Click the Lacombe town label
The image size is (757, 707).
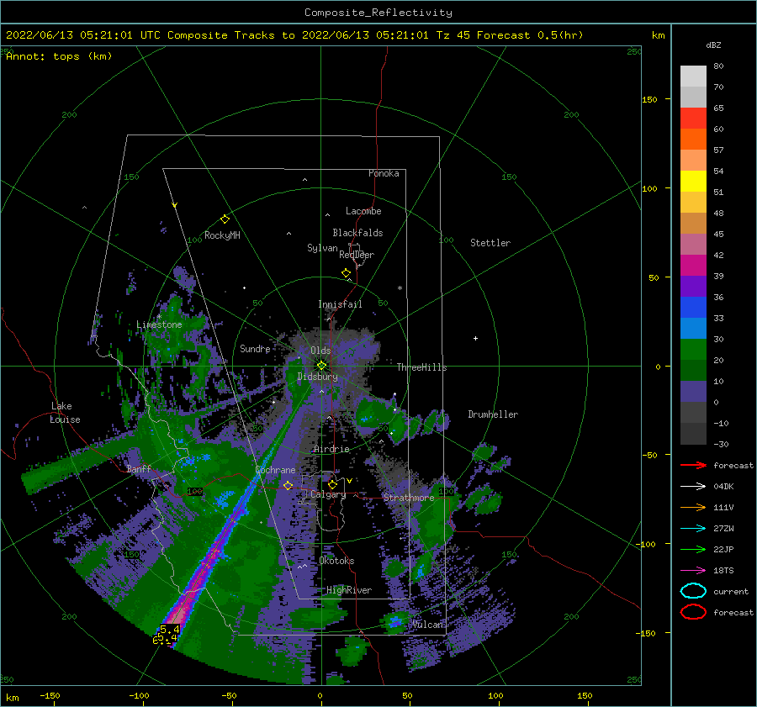click(363, 211)
